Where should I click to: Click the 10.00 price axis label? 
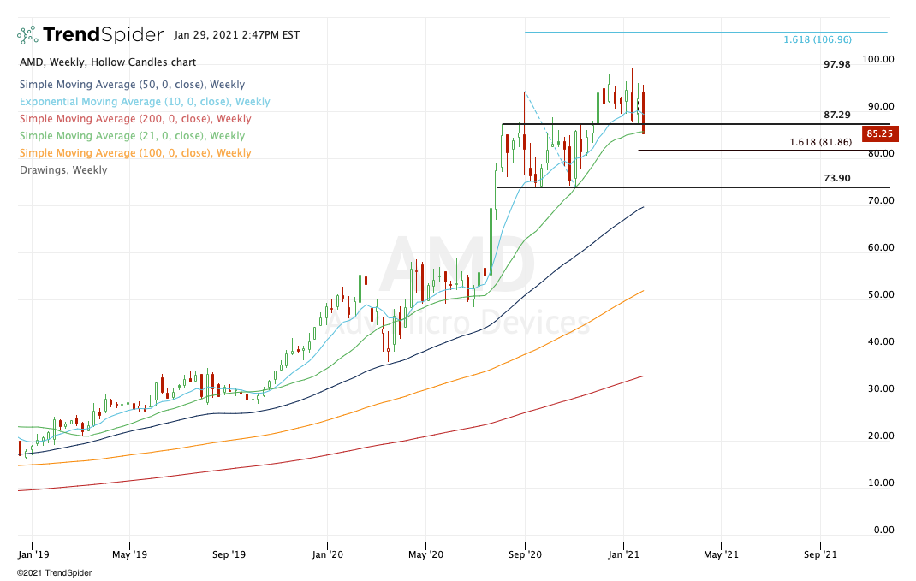point(881,483)
